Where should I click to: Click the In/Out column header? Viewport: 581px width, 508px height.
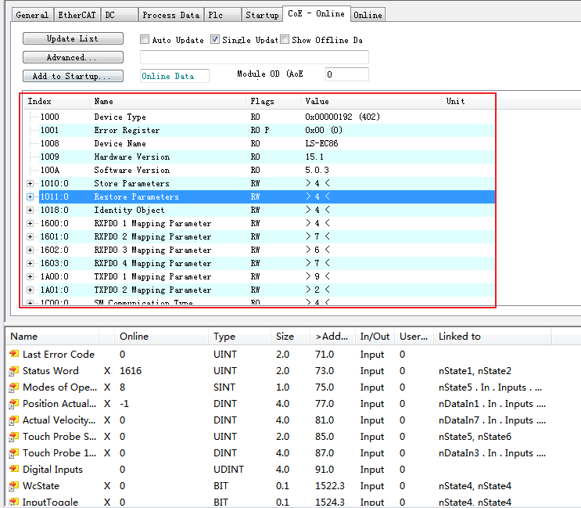[x=375, y=337]
